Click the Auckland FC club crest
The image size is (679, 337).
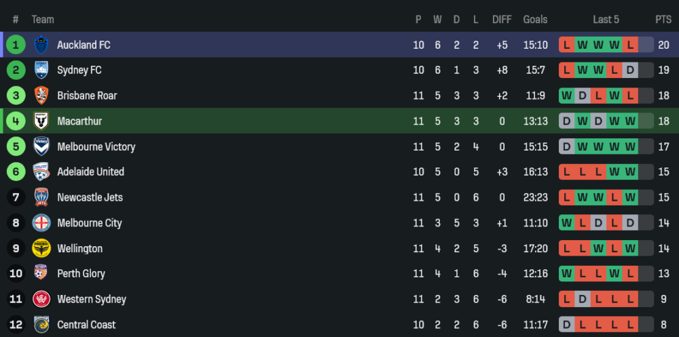[x=41, y=45]
